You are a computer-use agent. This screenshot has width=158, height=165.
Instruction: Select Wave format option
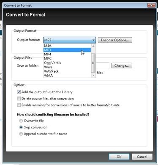67,67
